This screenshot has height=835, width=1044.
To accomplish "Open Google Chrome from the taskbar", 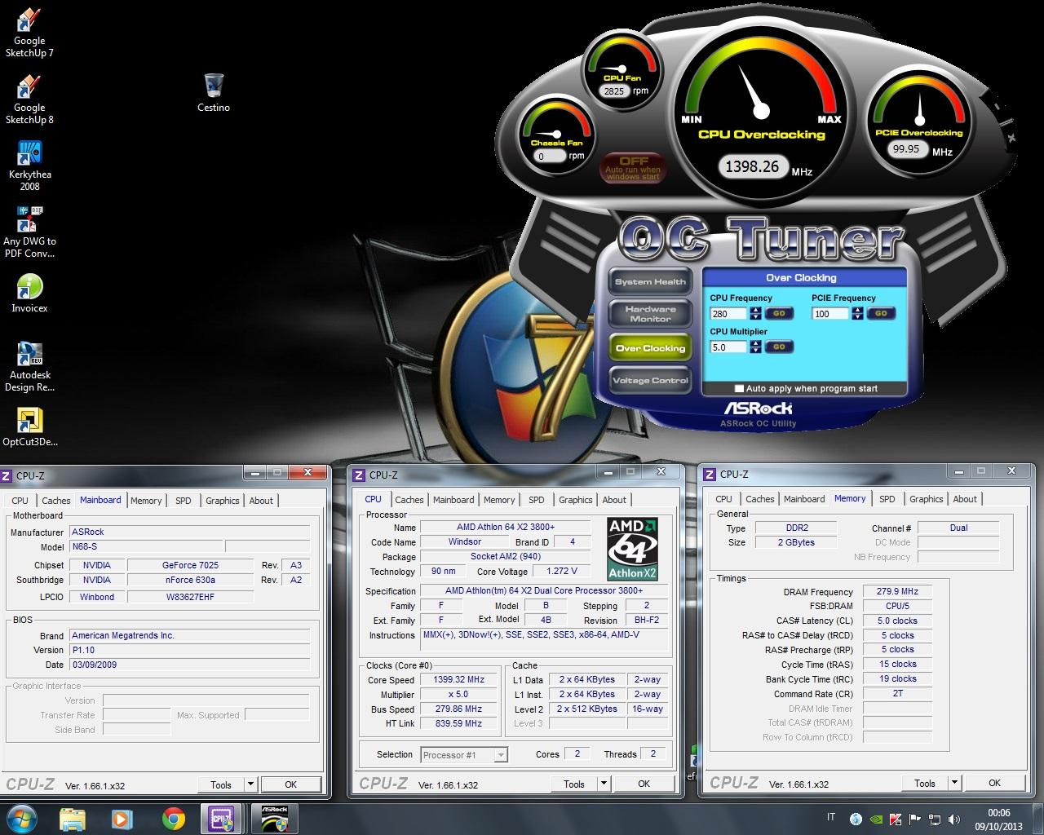I will (173, 819).
